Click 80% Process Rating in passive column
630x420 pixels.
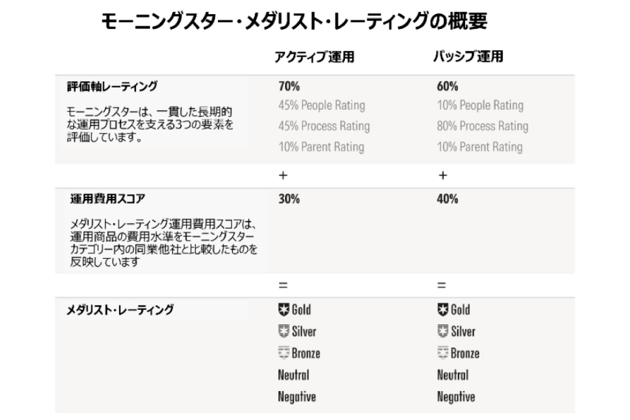(482, 126)
